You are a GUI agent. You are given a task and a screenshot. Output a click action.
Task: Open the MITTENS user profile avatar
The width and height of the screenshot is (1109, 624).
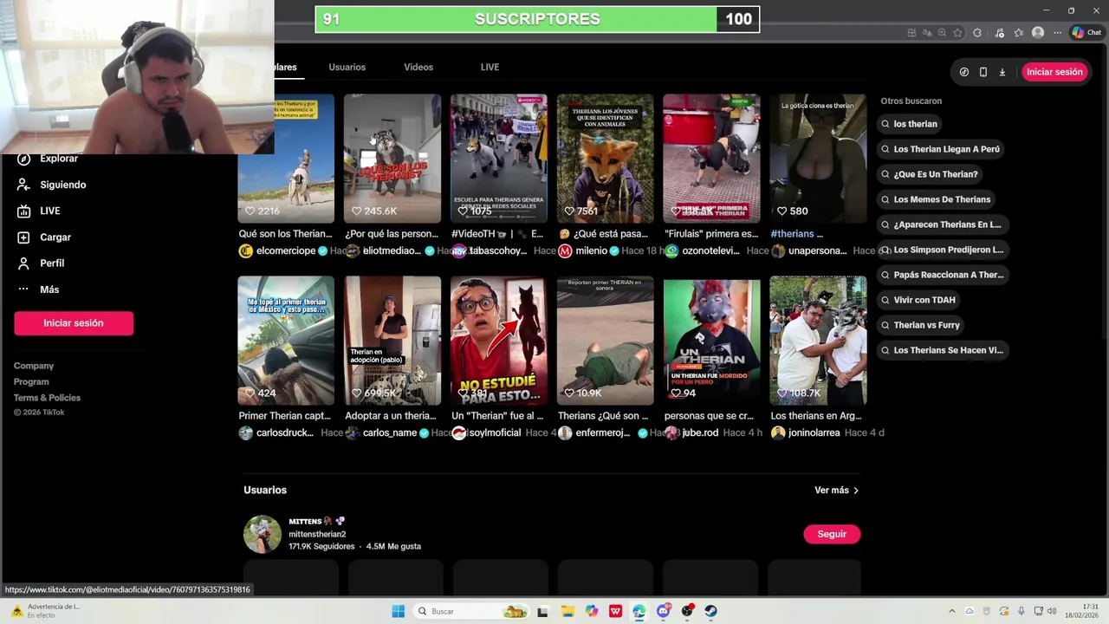coord(262,534)
